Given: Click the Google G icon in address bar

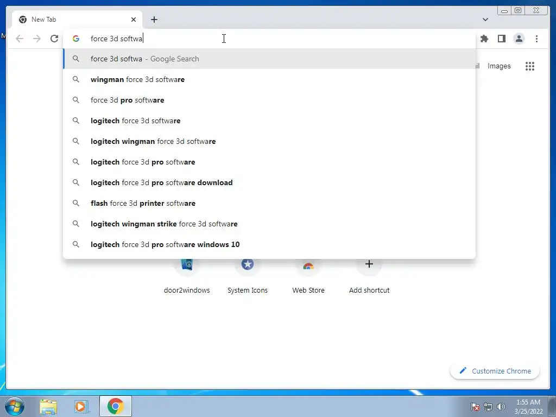Looking at the screenshot, I should coord(76,39).
